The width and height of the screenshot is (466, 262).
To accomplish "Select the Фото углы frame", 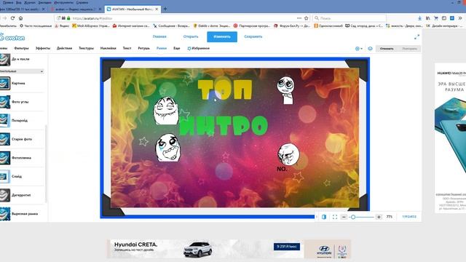I will click(x=5, y=102).
